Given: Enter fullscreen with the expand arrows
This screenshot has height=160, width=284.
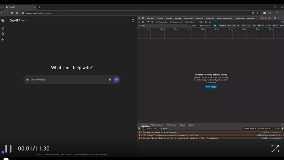Looking at the screenshot, I should tap(275, 148).
